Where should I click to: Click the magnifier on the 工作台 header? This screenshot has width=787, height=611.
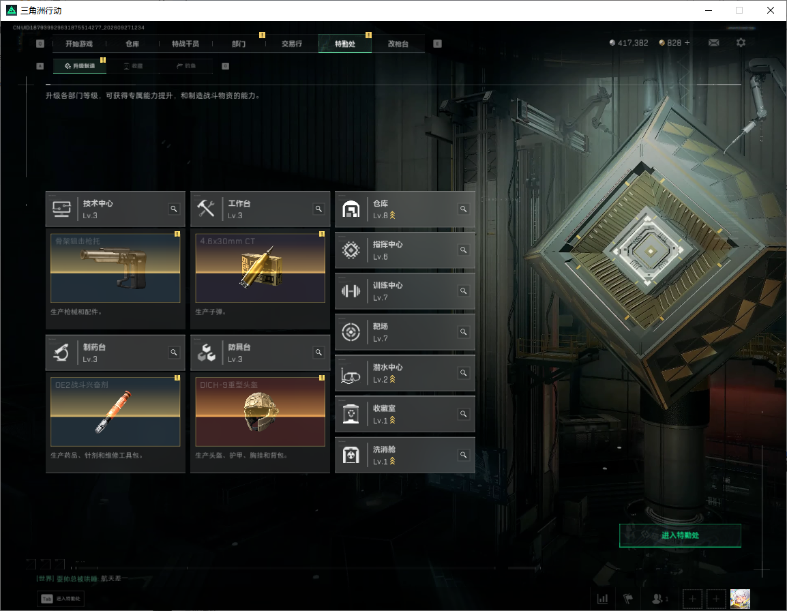(x=318, y=209)
